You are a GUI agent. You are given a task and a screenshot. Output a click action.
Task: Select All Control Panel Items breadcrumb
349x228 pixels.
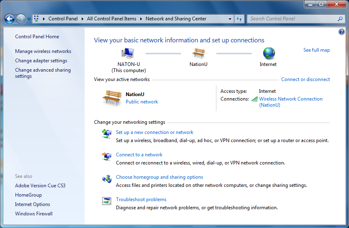click(111, 19)
